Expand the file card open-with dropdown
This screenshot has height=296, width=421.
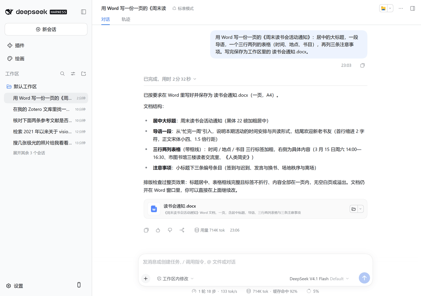coord(360,209)
